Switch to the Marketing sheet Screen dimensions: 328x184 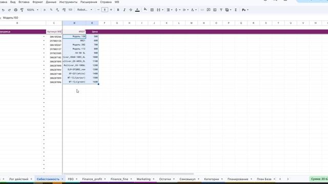point(143,179)
